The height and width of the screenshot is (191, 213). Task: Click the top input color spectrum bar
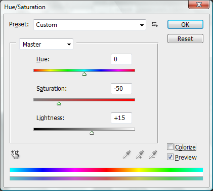106,170
